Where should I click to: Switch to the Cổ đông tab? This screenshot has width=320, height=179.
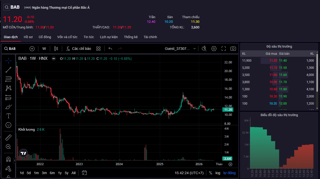[x=45, y=37]
